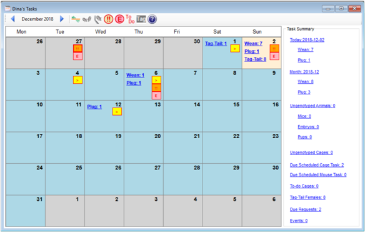The height and width of the screenshot is (232, 365).
Task: Click the Mon column header
Action: pos(21,31)
